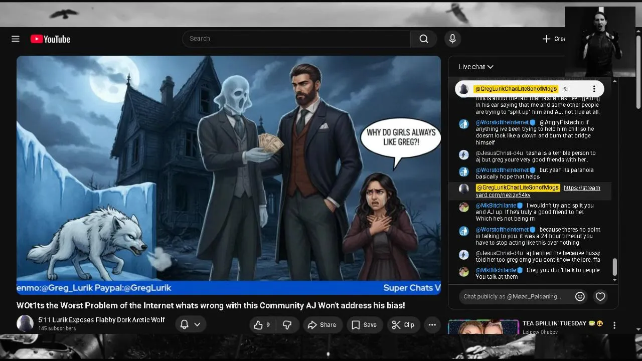Open the emoji picker in chat

(x=580, y=296)
